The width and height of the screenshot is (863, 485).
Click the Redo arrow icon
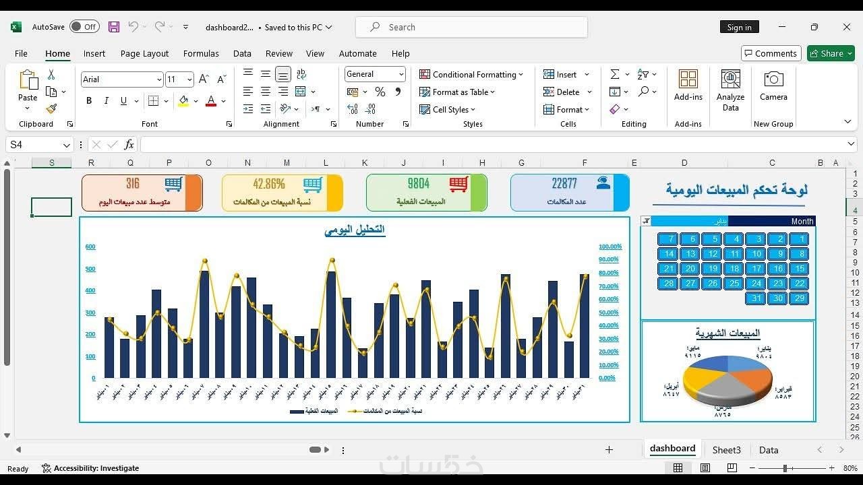tap(160, 27)
